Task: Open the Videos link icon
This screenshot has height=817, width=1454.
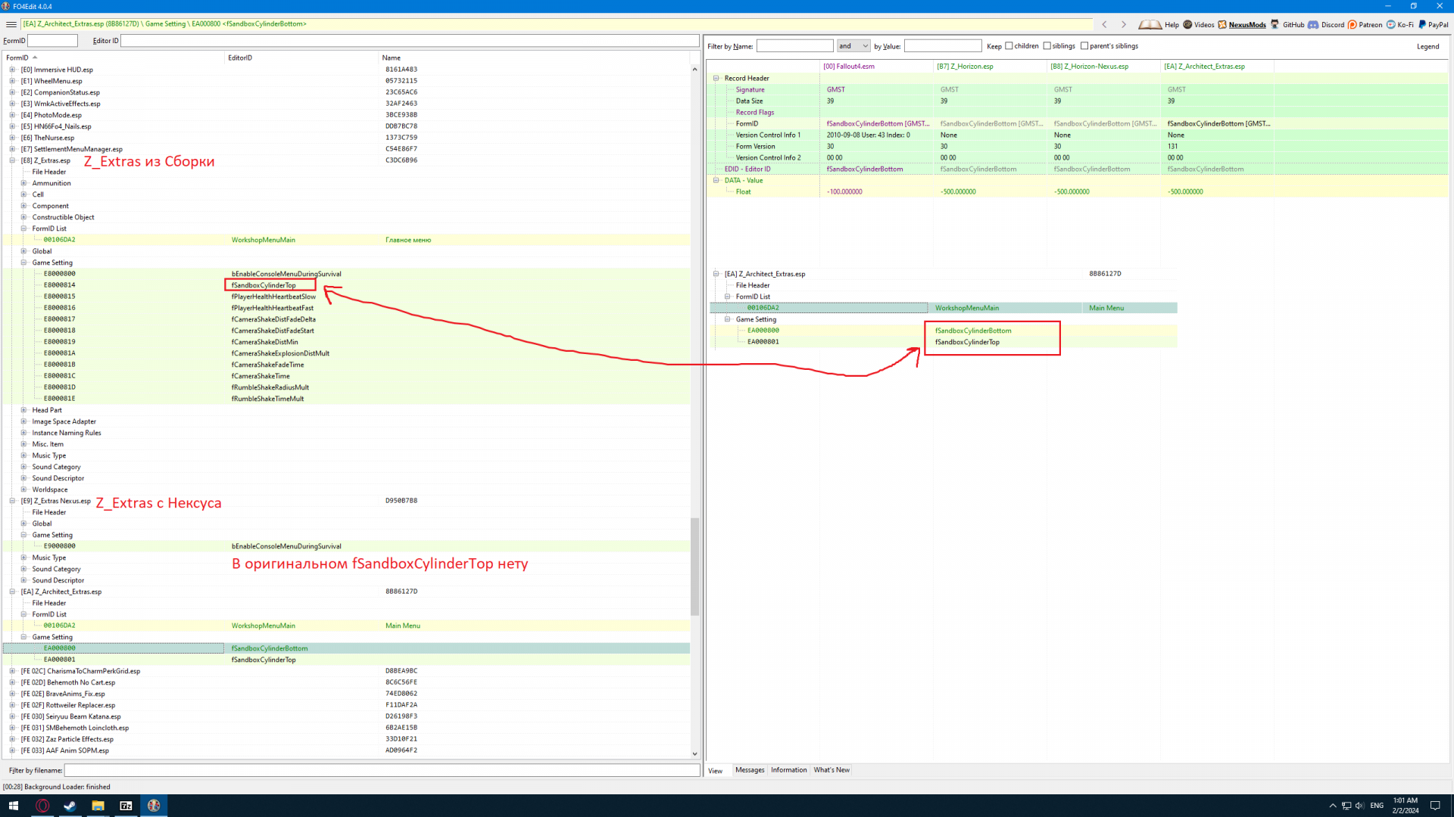Action: [x=1187, y=24]
